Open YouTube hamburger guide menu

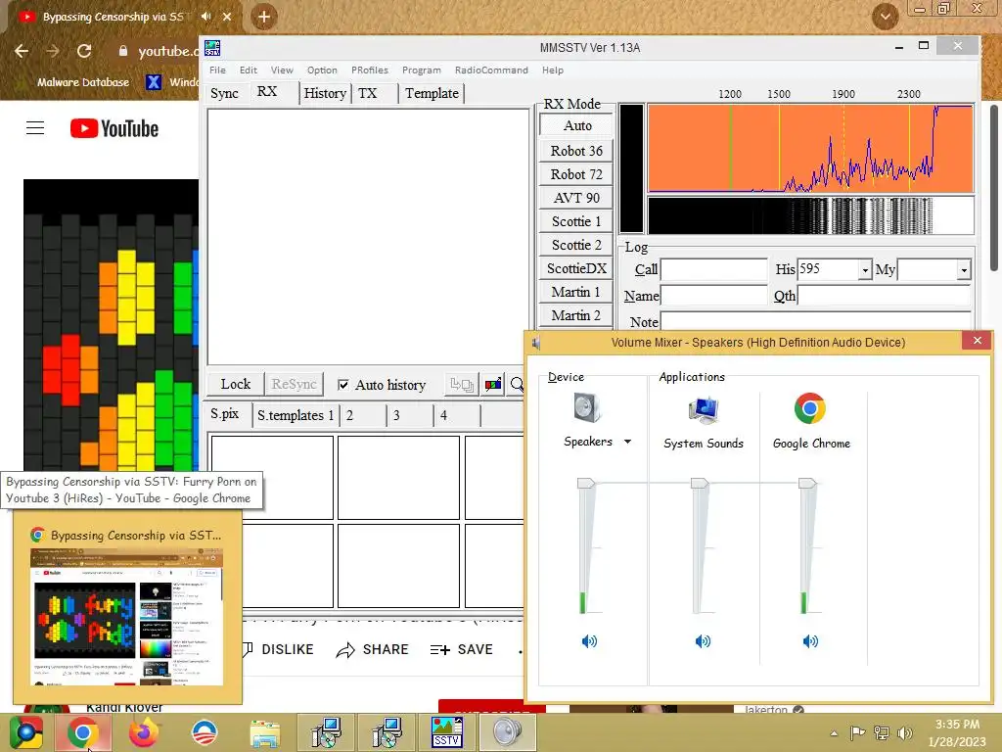point(35,128)
